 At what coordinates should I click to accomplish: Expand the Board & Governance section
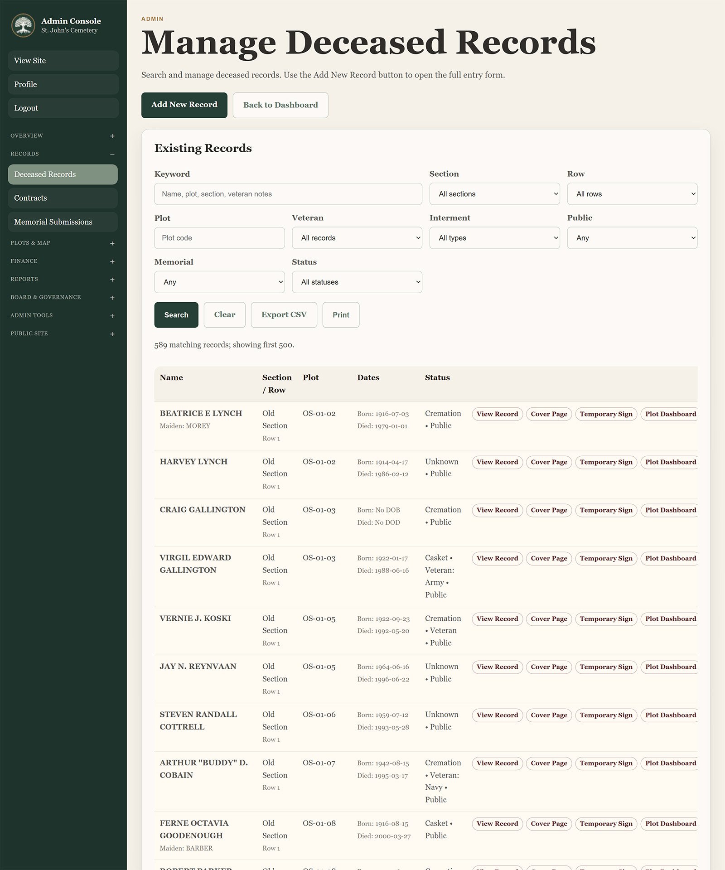point(63,298)
